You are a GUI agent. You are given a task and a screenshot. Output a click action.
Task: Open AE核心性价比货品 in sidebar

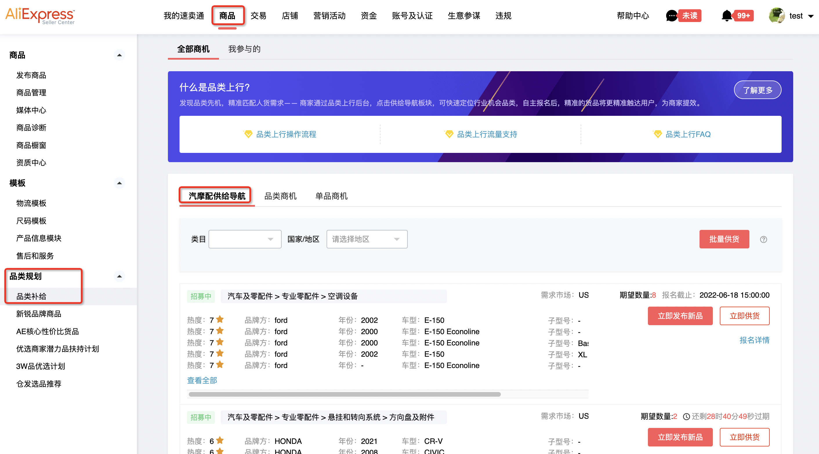tap(47, 332)
